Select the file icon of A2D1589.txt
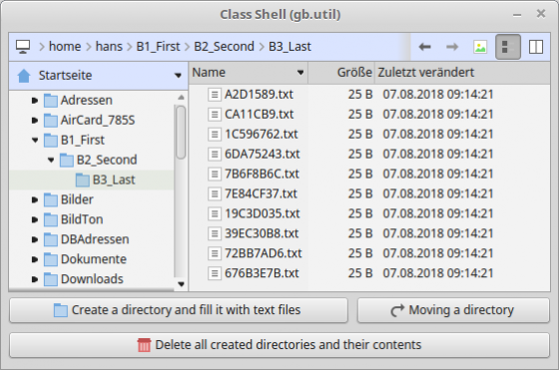Viewport: 559px width, 370px height. coord(215,95)
